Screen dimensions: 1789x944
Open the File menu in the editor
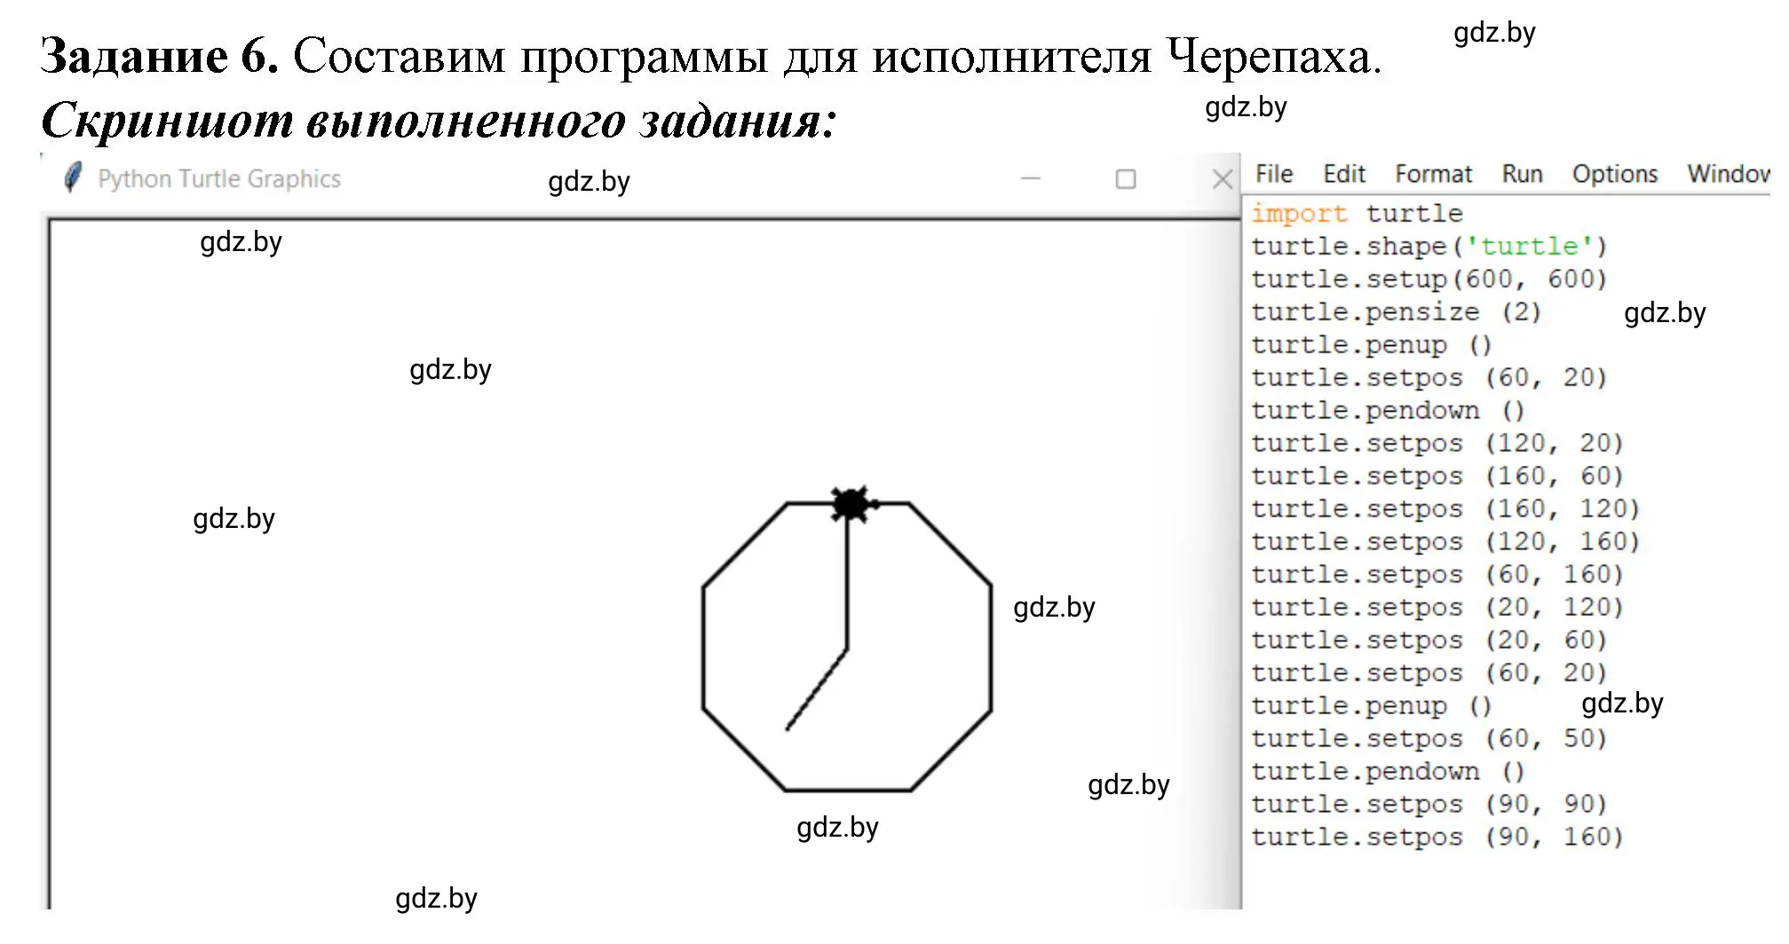1274,174
